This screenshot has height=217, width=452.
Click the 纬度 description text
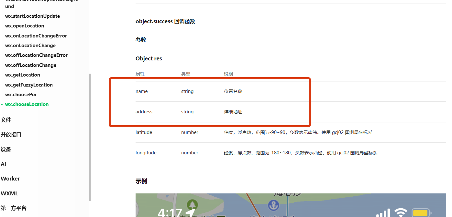pyautogui.click(x=298, y=132)
